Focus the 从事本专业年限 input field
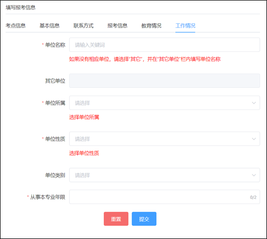Viewport: 267px width, 239px height. point(164,197)
